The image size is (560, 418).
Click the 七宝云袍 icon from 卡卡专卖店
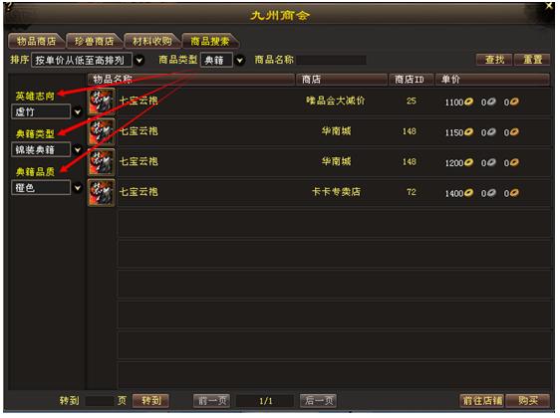[x=102, y=193]
